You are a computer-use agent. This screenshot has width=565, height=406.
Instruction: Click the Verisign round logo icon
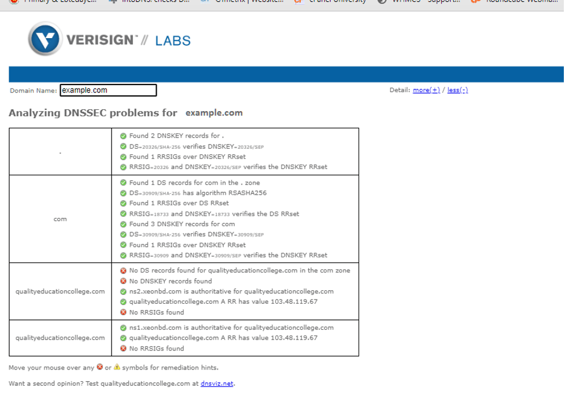tap(45, 39)
